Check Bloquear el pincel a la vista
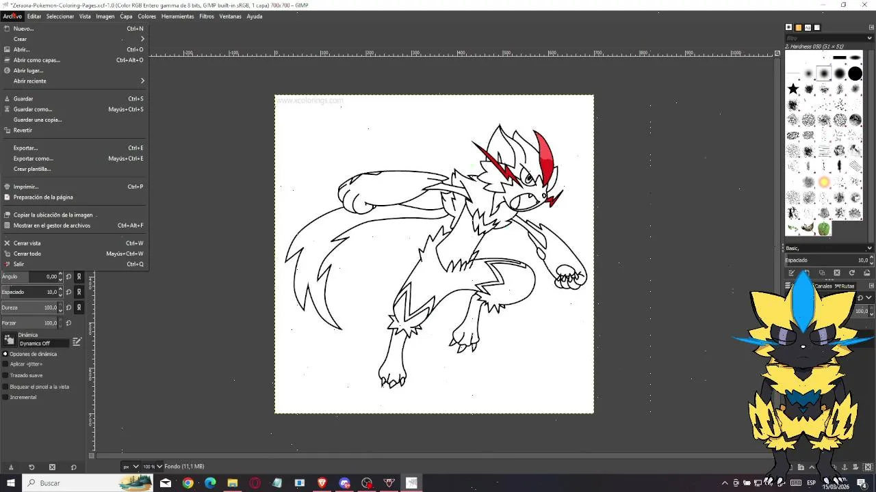 click(5, 387)
